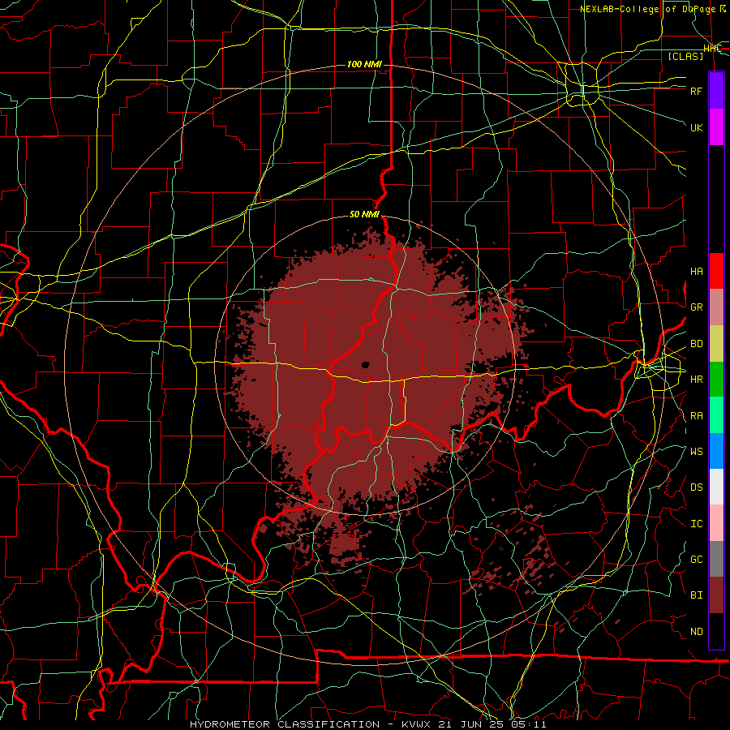Click the KVWX radar site identifier
This screenshot has width=730, height=730.
tap(418, 724)
